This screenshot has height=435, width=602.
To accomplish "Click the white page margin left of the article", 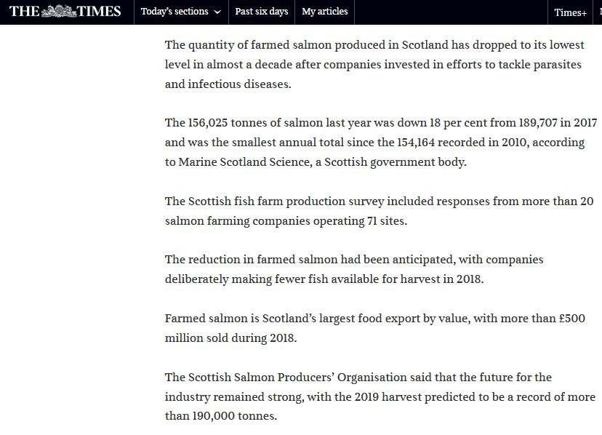I will point(80,218).
